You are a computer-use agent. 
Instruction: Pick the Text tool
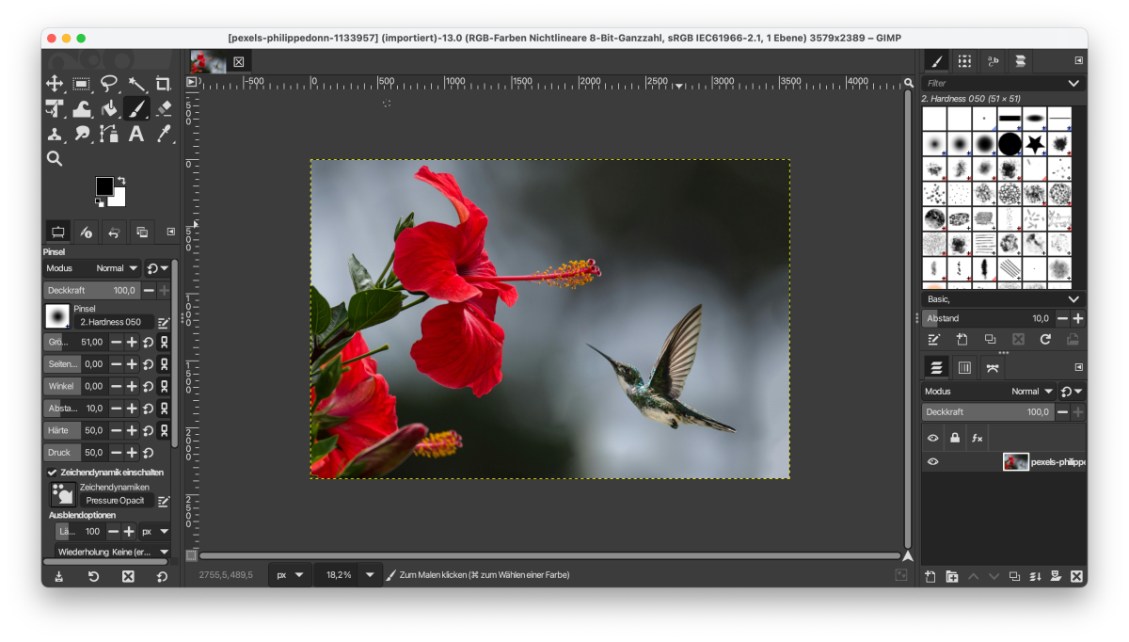pyautogui.click(x=135, y=134)
